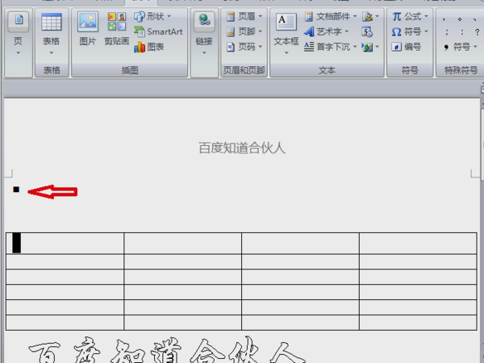Open the 文档部件 quick parts menu
The height and width of the screenshot is (363, 484).
[x=331, y=16]
